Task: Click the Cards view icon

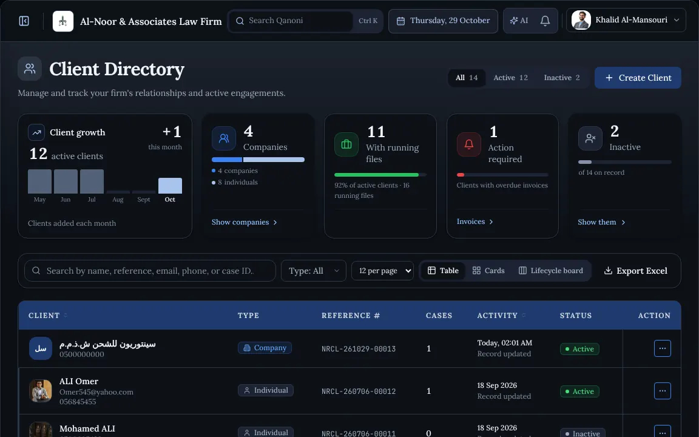Action: (476, 271)
